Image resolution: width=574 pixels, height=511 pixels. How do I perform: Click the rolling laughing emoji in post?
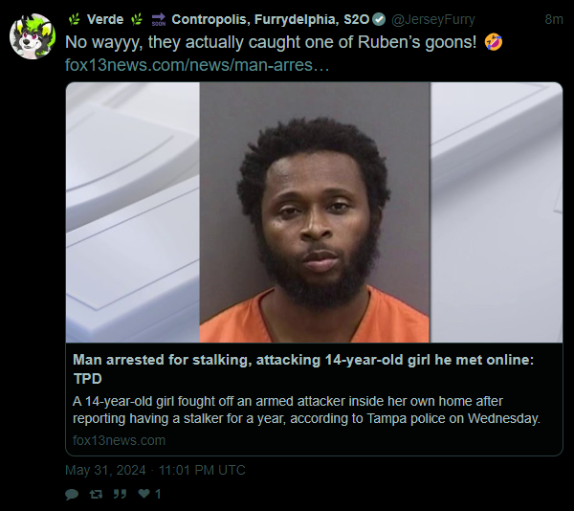[493, 42]
